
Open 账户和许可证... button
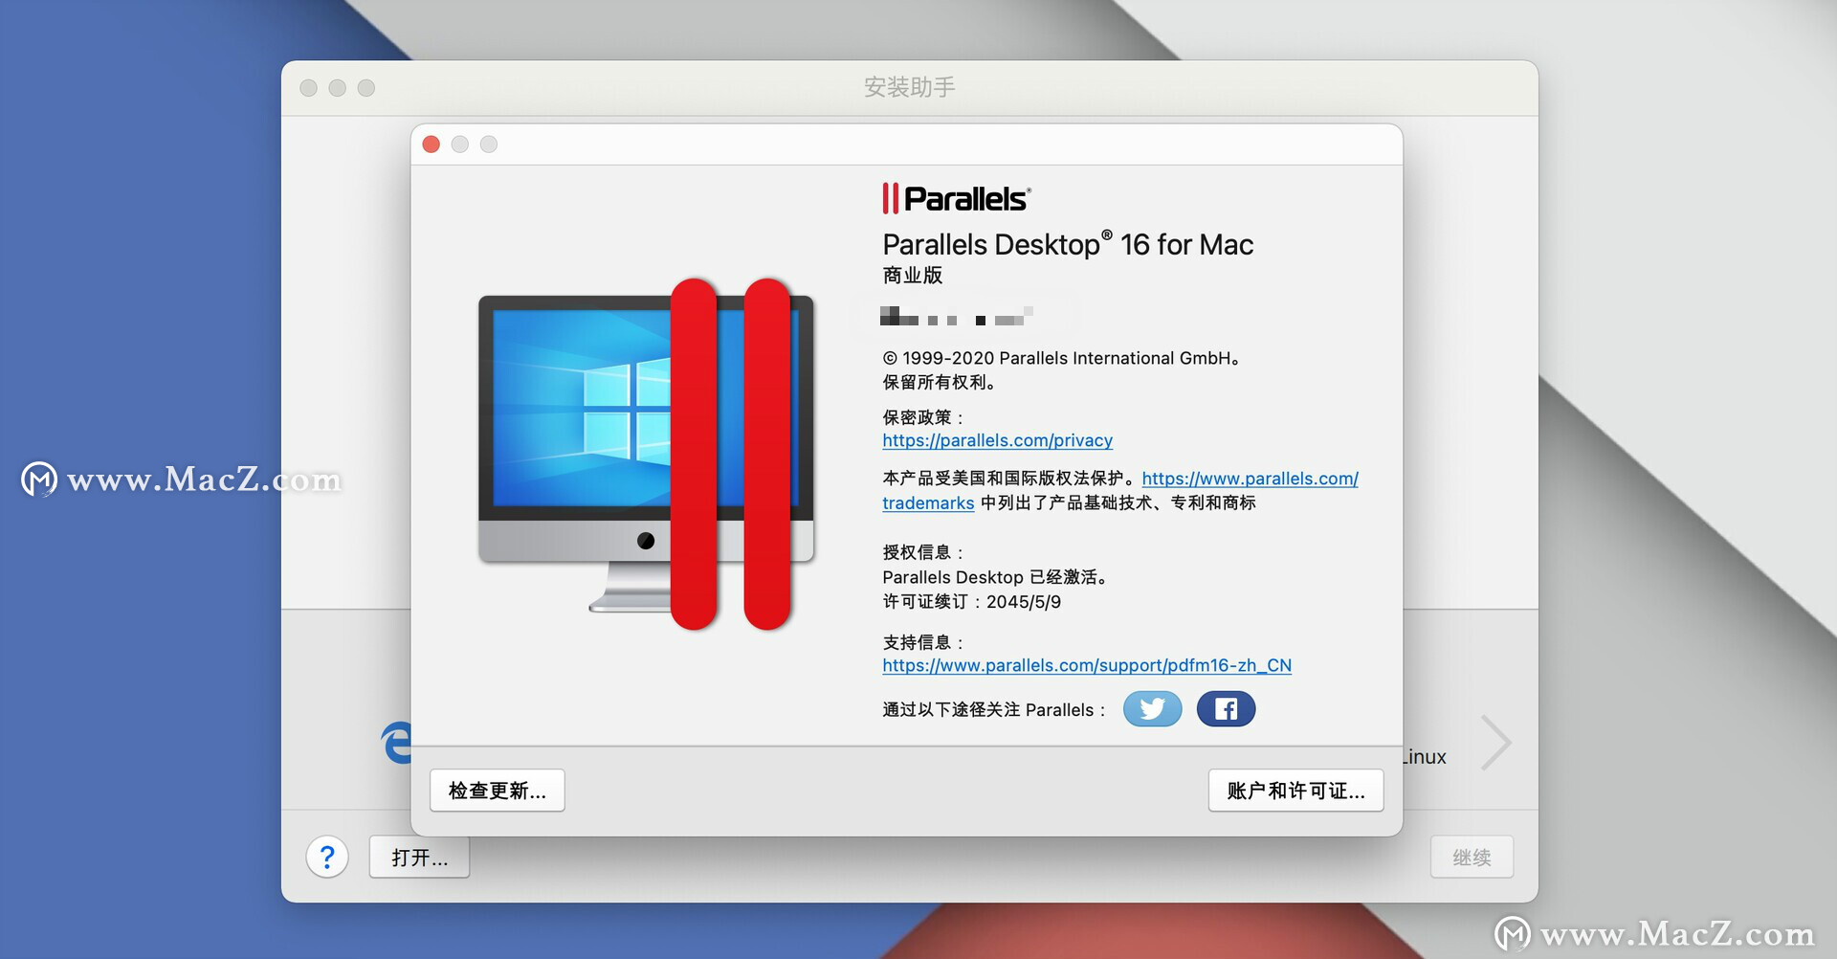[x=1295, y=791]
